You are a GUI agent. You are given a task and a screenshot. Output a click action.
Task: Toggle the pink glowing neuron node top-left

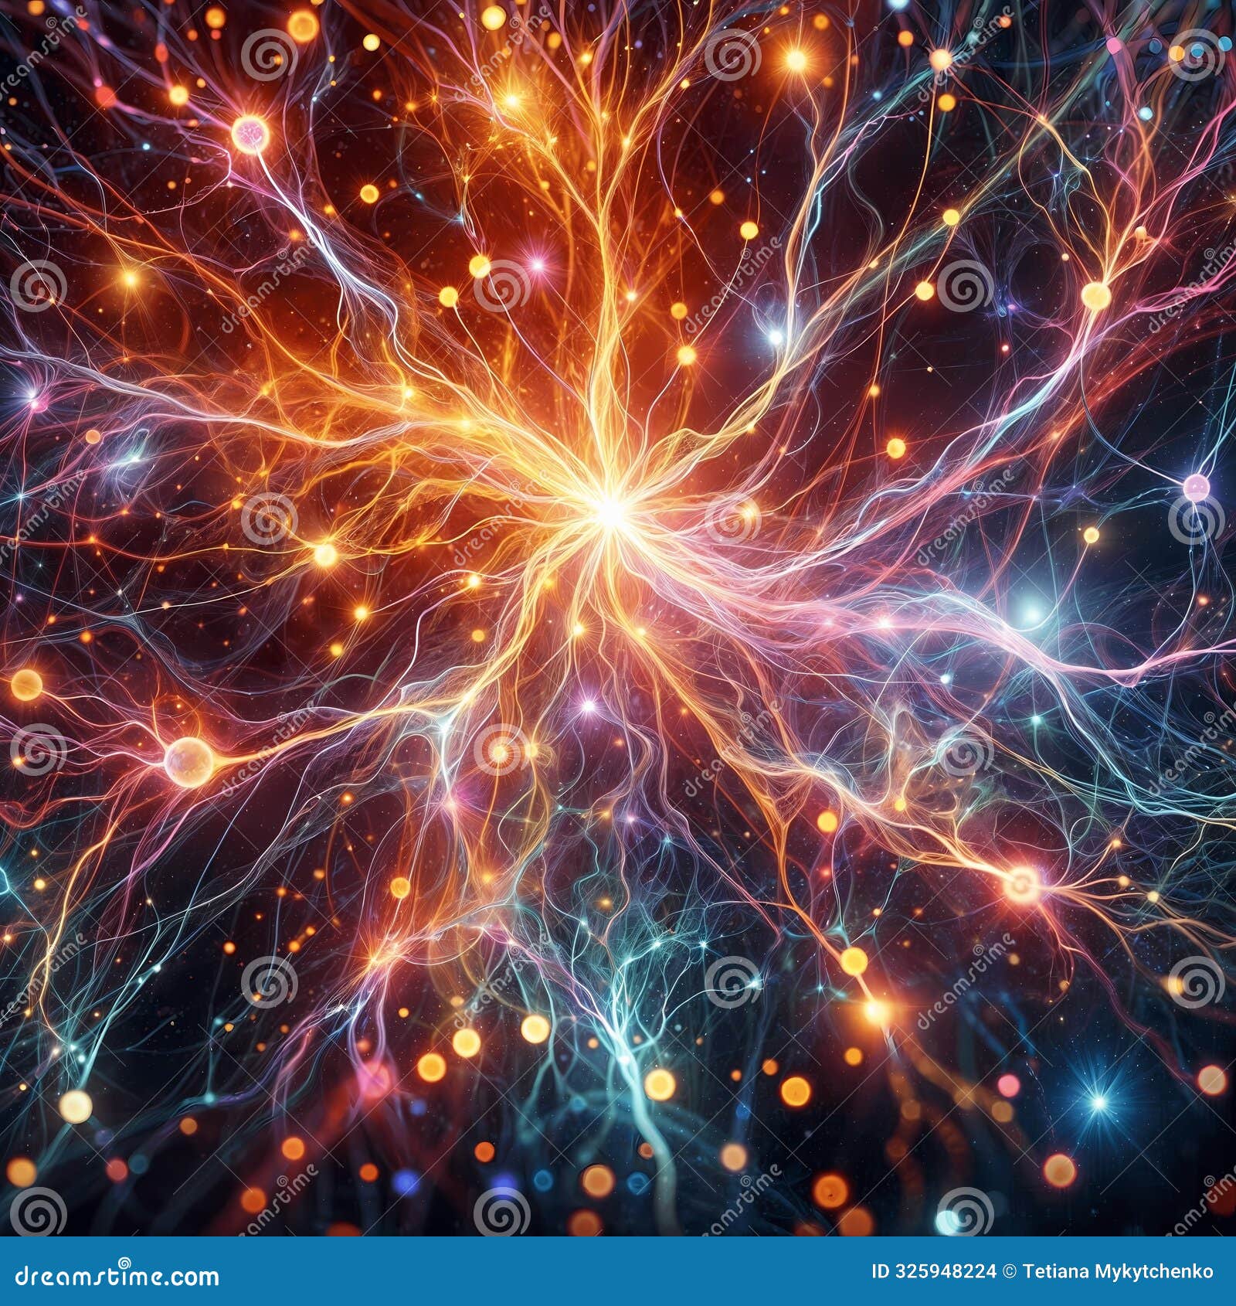251,133
